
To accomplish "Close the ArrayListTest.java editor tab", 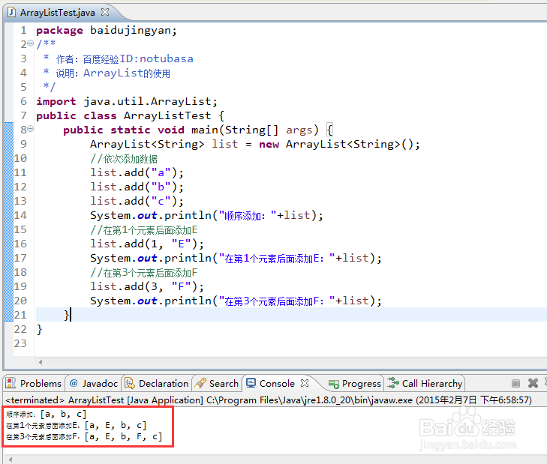I will click(x=104, y=12).
